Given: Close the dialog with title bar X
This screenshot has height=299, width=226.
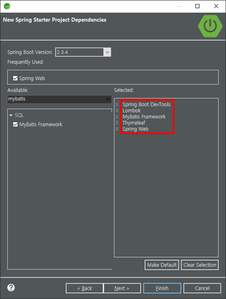Looking at the screenshot, I should (216, 6).
